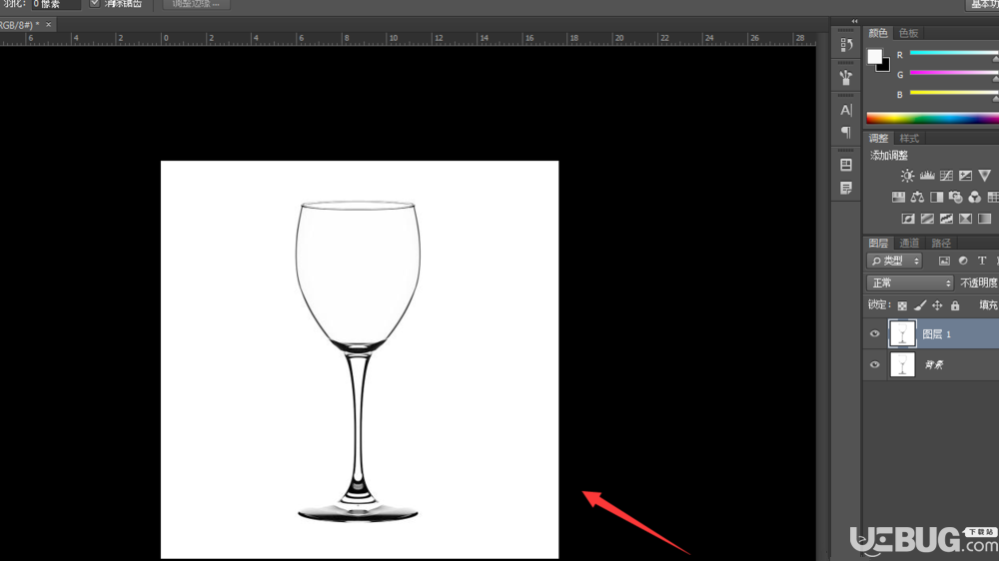The height and width of the screenshot is (561, 999).
Task: Switch to the 调整 adjustments tab
Action: 878,138
